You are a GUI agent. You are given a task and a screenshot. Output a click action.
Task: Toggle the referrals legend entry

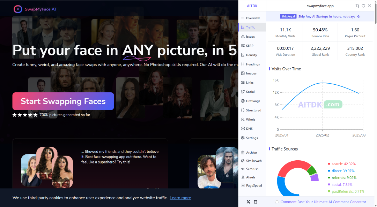(342, 178)
